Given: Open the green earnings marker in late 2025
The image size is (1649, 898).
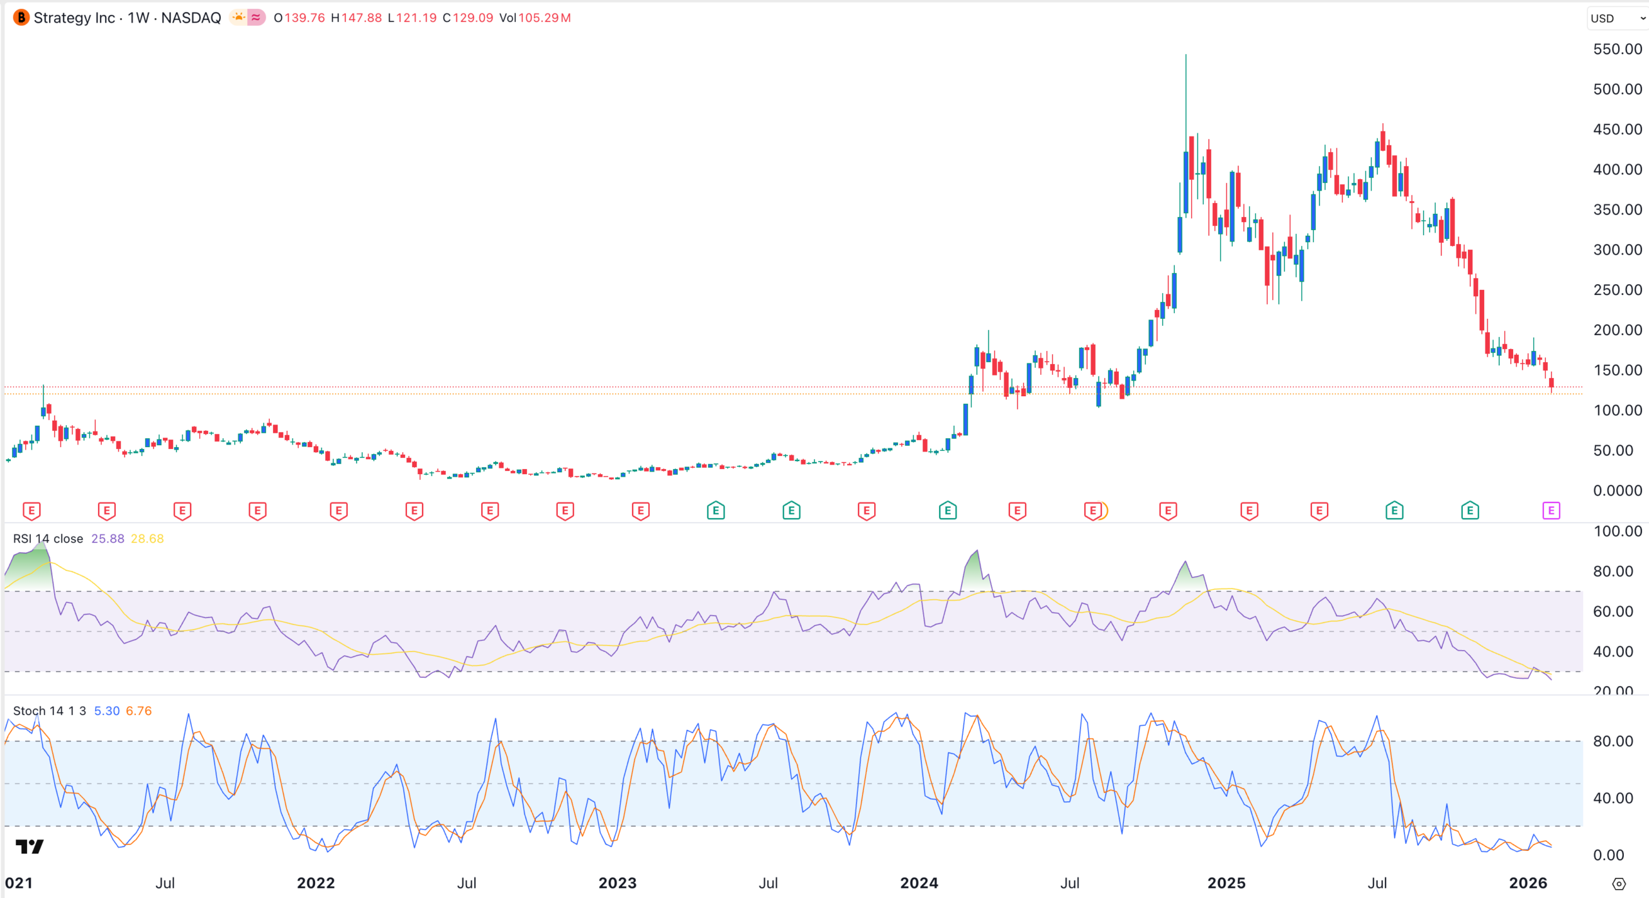Looking at the screenshot, I should pos(1470,511).
